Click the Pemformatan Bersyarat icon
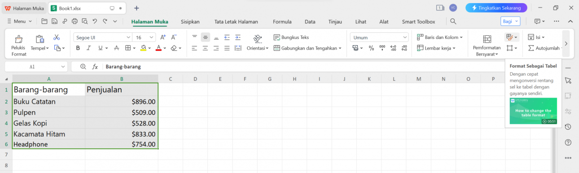The width and height of the screenshot is (579, 173). [x=487, y=39]
